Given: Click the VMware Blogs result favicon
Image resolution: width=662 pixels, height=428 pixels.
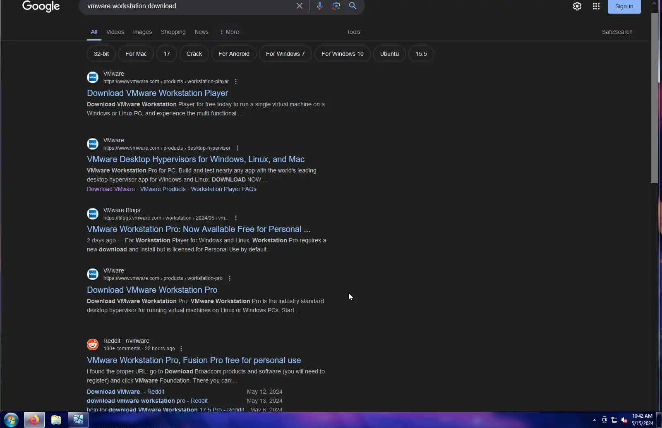Looking at the screenshot, I should 93,214.
